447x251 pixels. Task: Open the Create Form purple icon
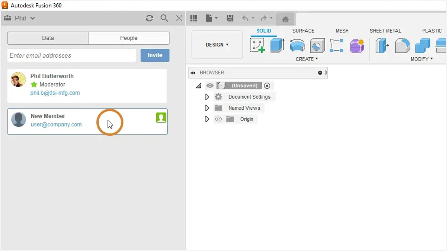point(357,45)
